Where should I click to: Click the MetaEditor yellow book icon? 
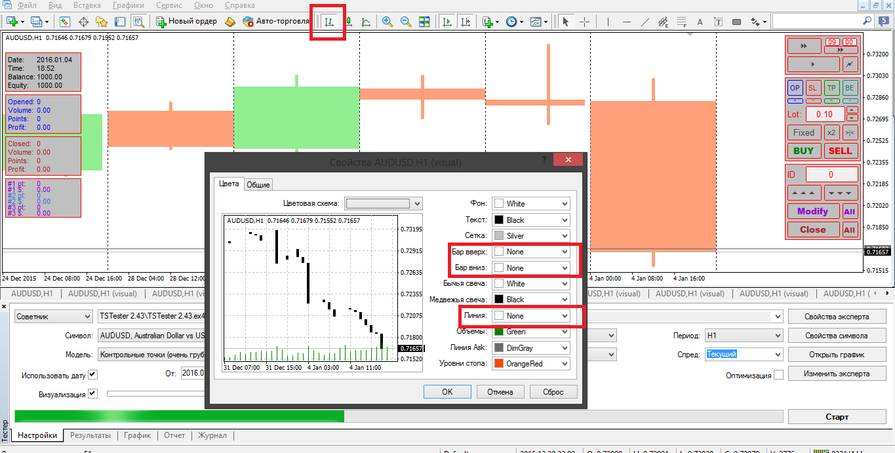[x=229, y=22]
